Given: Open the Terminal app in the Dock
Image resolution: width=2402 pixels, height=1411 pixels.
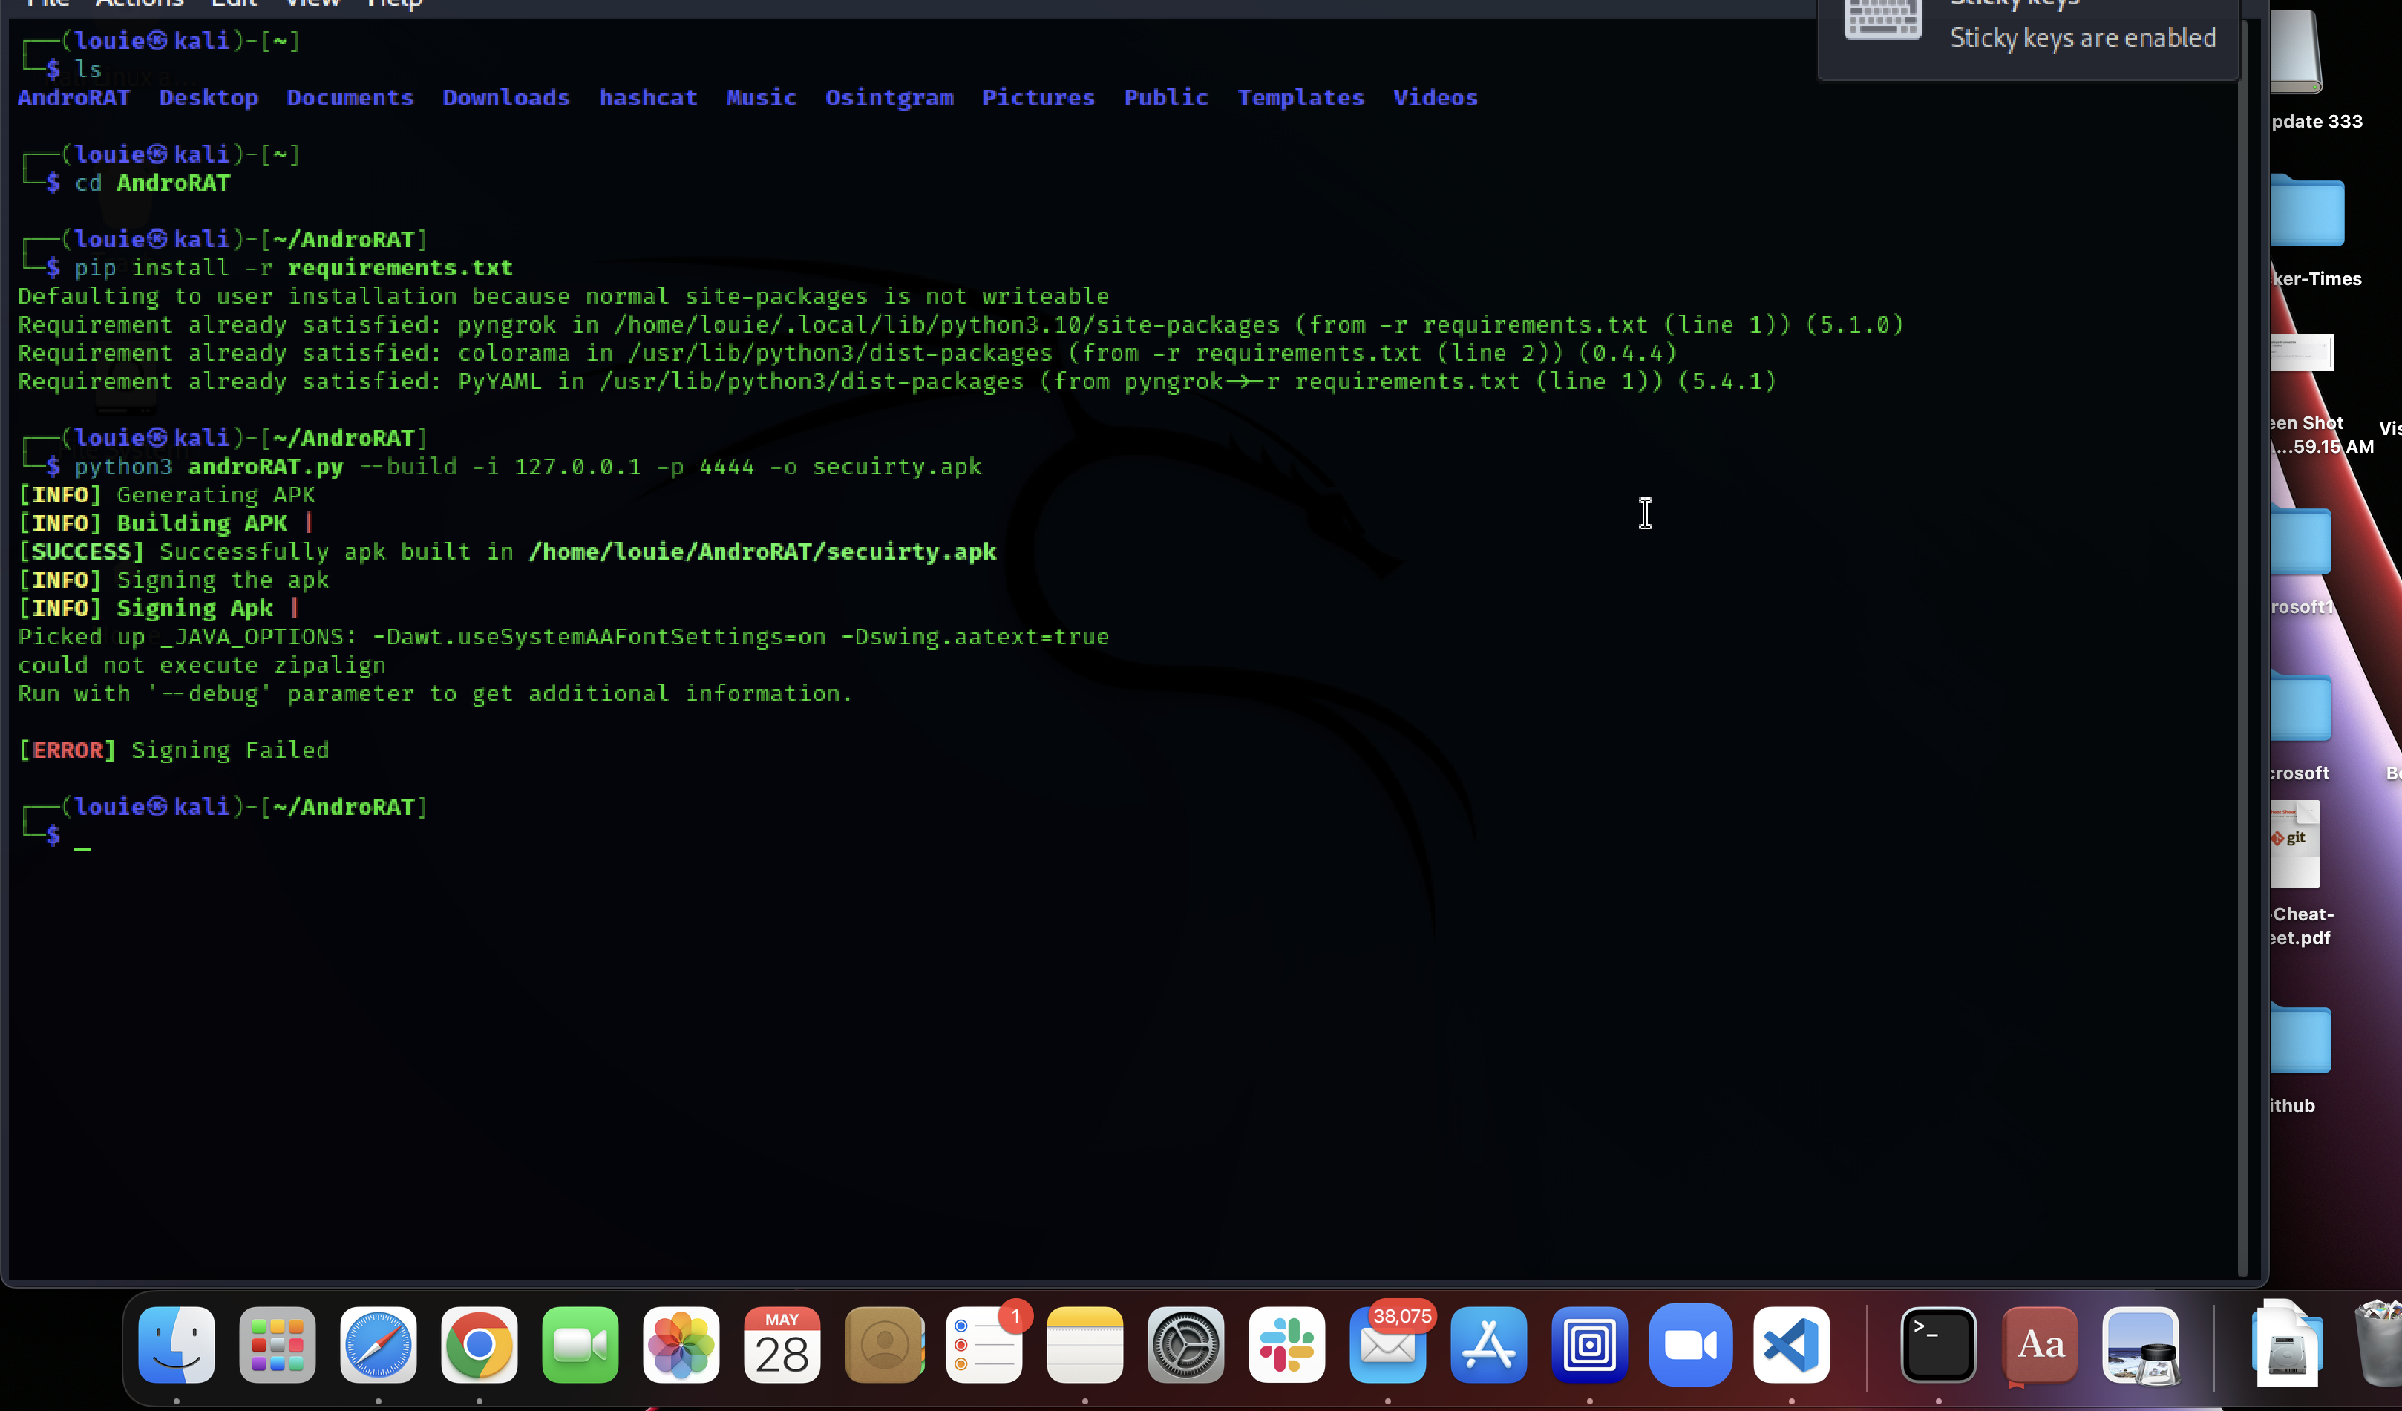Looking at the screenshot, I should 1939,1345.
